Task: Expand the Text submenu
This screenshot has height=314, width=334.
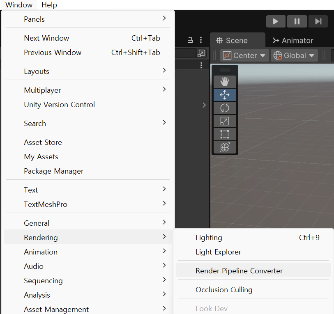Action: point(88,190)
